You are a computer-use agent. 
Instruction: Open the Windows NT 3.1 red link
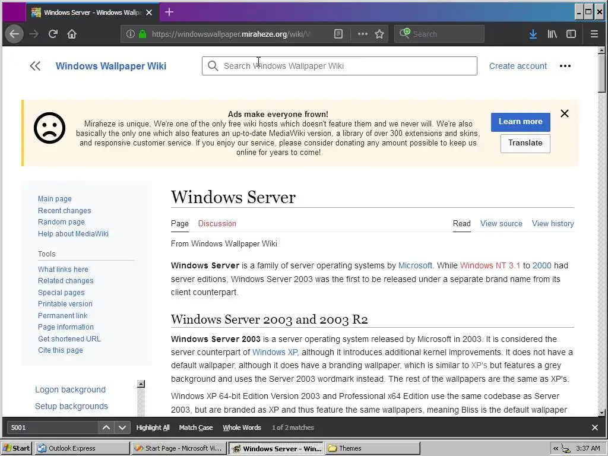pos(490,265)
